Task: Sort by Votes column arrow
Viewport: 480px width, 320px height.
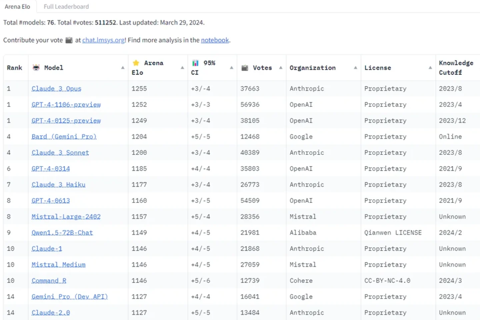Action: click(281, 68)
